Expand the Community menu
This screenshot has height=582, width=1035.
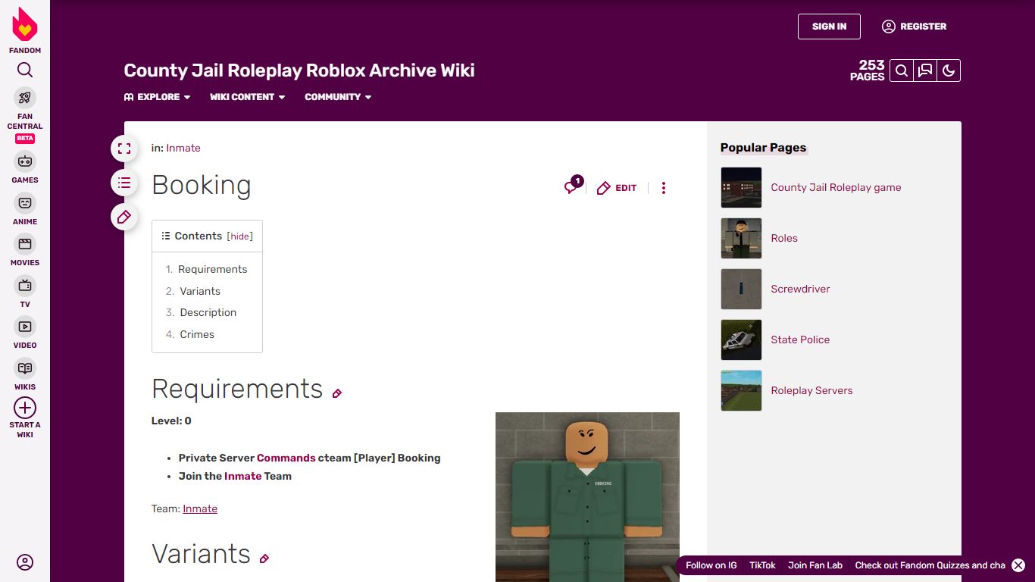click(x=338, y=97)
